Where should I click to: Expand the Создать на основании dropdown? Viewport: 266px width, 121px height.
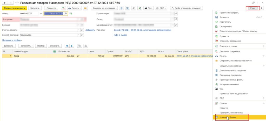[104, 8]
